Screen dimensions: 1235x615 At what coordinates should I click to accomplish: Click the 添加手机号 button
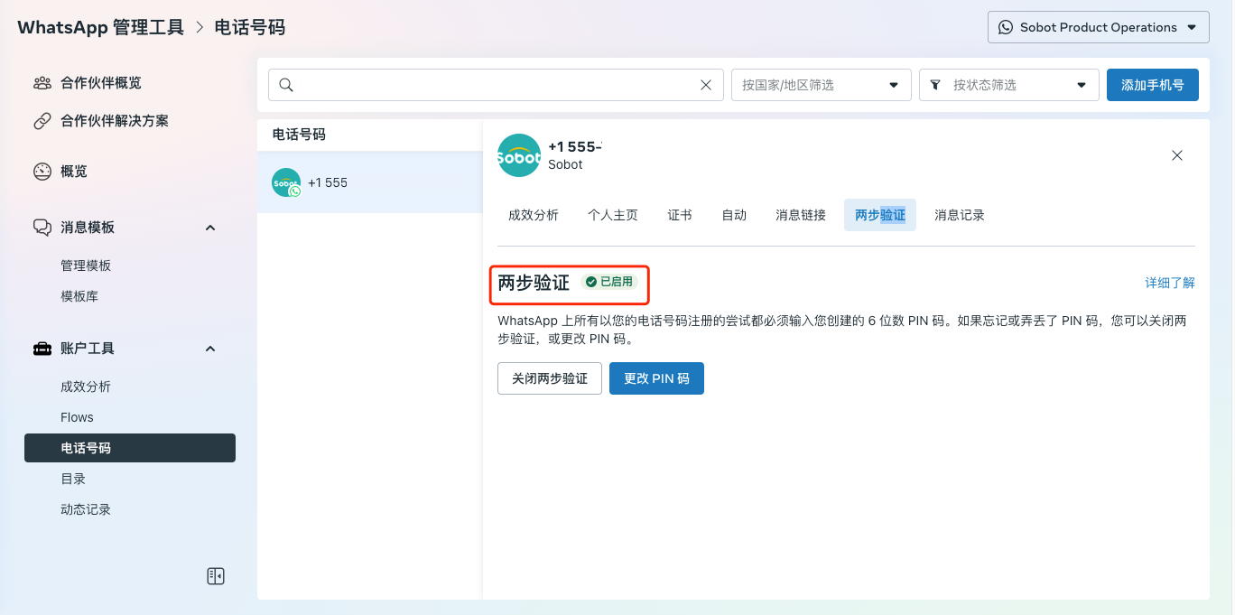1153,85
